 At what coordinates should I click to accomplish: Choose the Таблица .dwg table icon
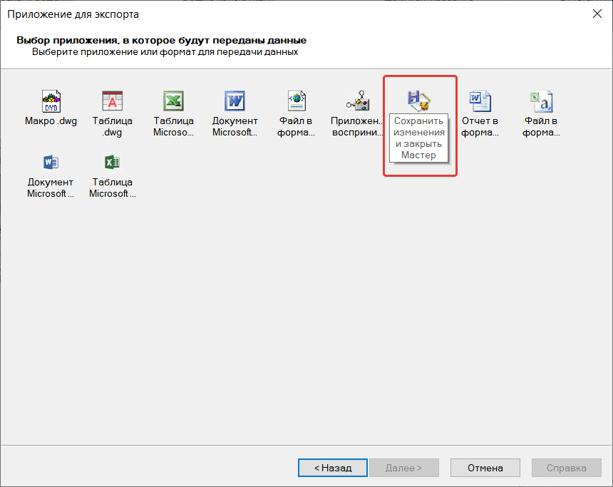click(x=113, y=101)
